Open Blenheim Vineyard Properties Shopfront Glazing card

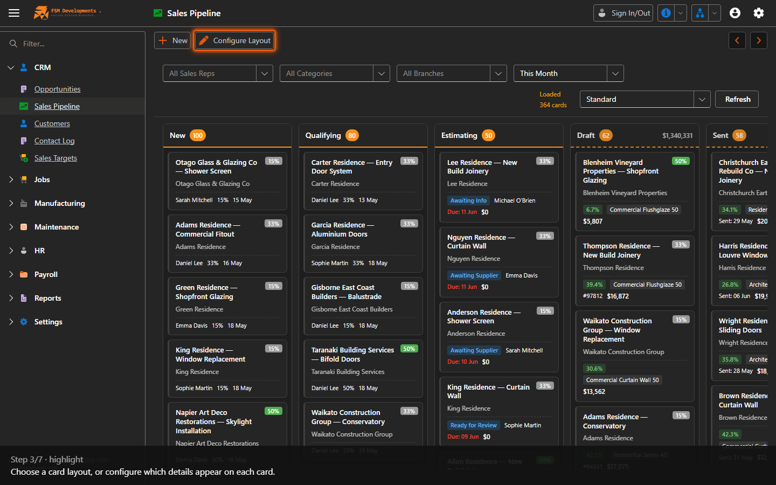pos(635,191)
